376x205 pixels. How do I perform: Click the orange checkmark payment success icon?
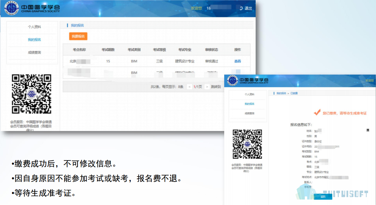pos(317,112)
